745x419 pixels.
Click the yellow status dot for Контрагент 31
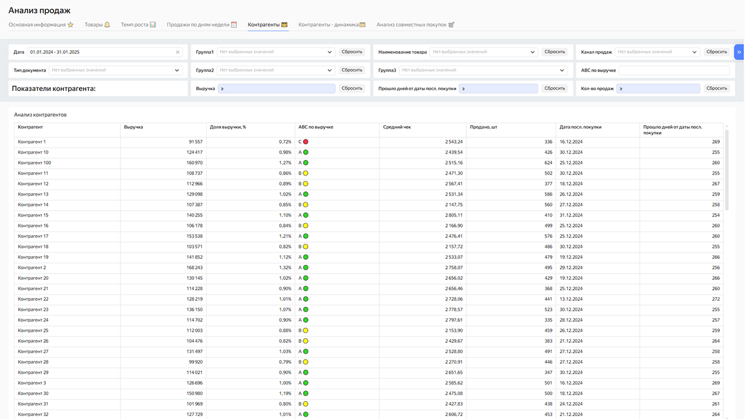click(x=306, y=404)
